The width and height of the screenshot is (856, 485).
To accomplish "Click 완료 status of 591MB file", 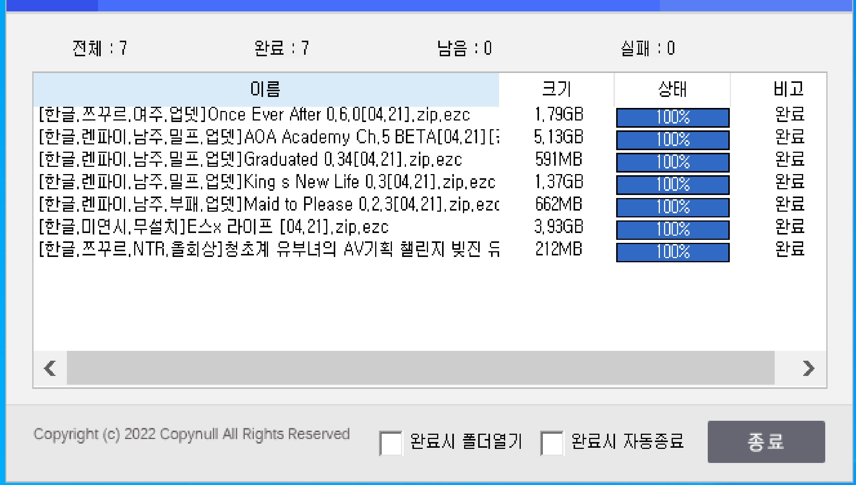I will click(x=790, y=159).
